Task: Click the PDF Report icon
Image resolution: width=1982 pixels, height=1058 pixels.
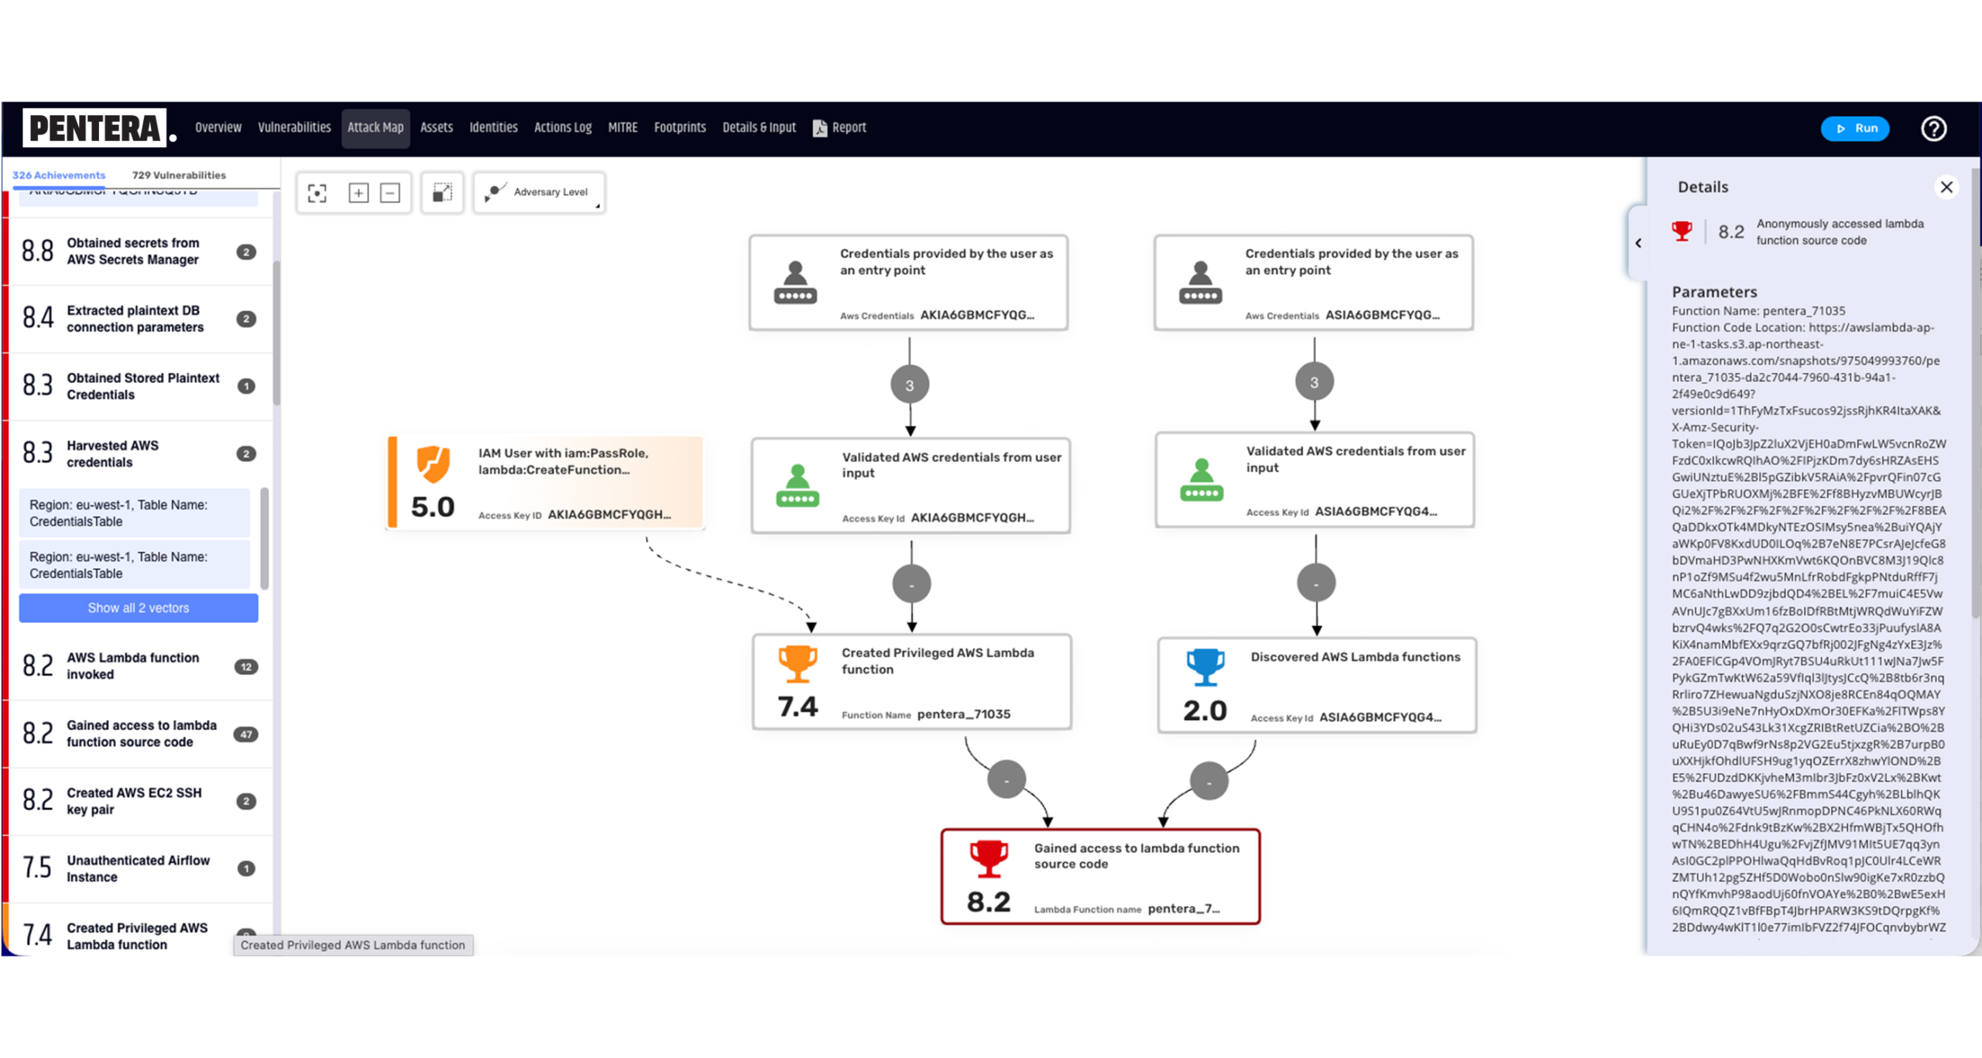Action: click(820, 128)
